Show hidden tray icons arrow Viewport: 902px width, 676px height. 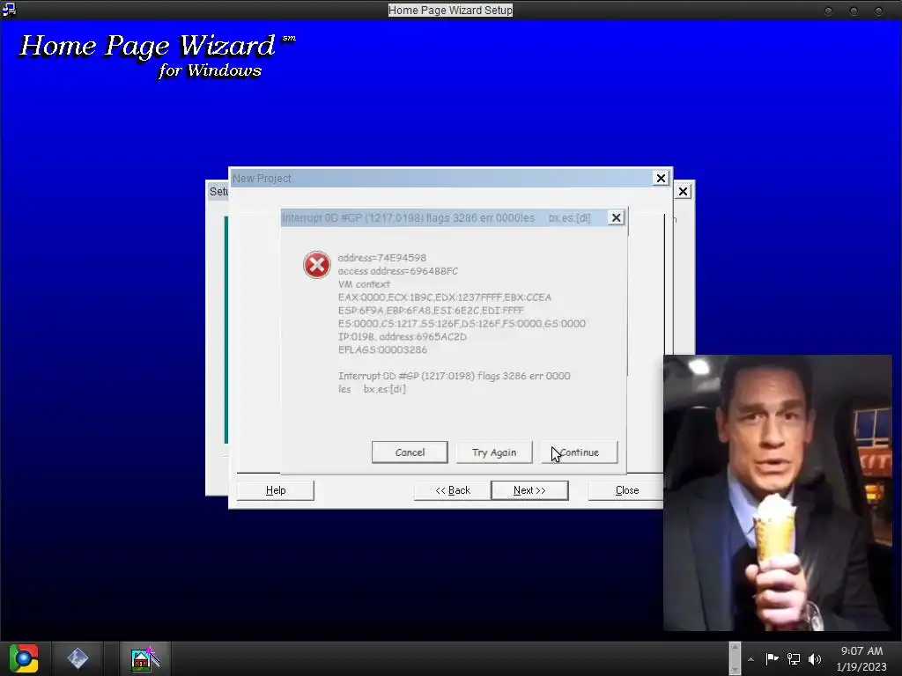pos(750,659)
